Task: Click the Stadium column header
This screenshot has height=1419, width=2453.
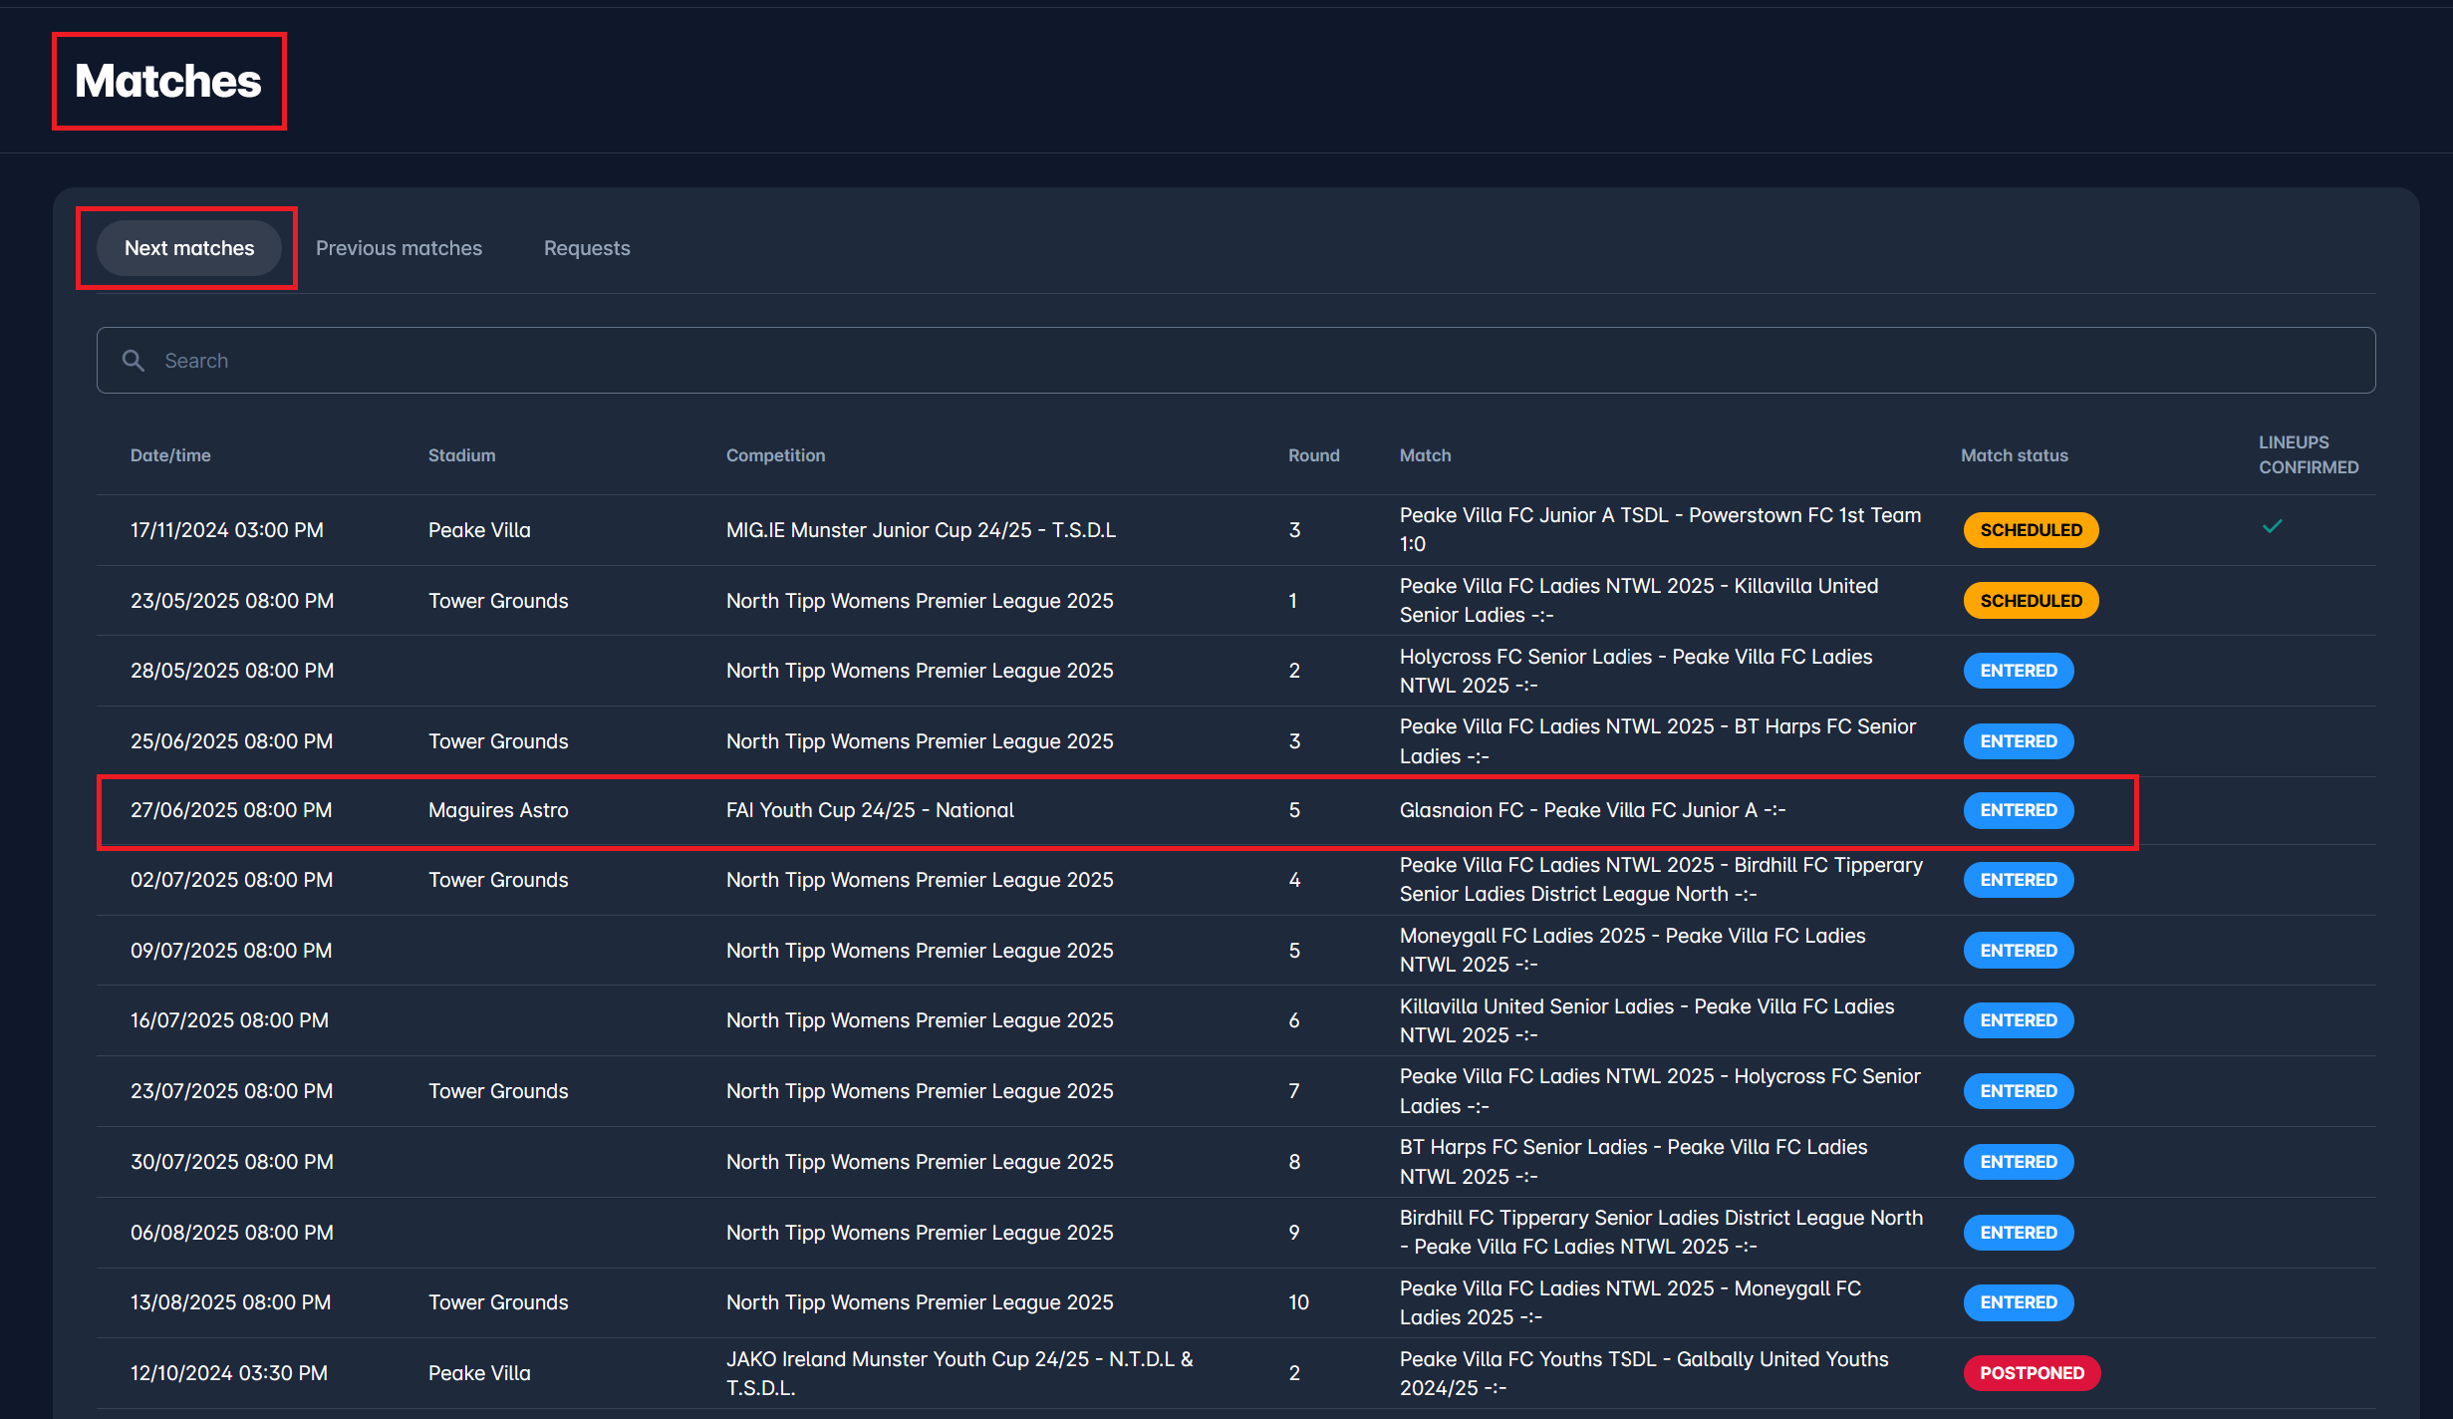Action: tap(461, 455)
